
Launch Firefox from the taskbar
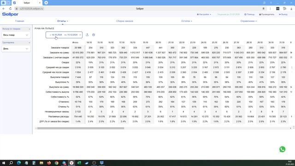(x=49, y=163)
